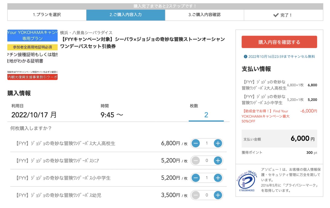Click the 購入内容を確認する button
This screenshot has height=208, width=330.
pyautogui.click(x=279, y=42)
